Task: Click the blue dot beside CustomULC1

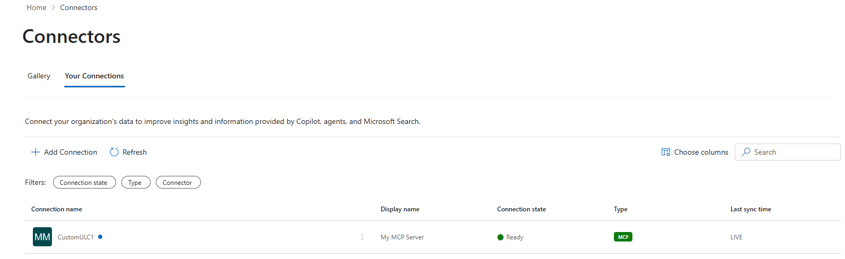Action: (100, 237)
